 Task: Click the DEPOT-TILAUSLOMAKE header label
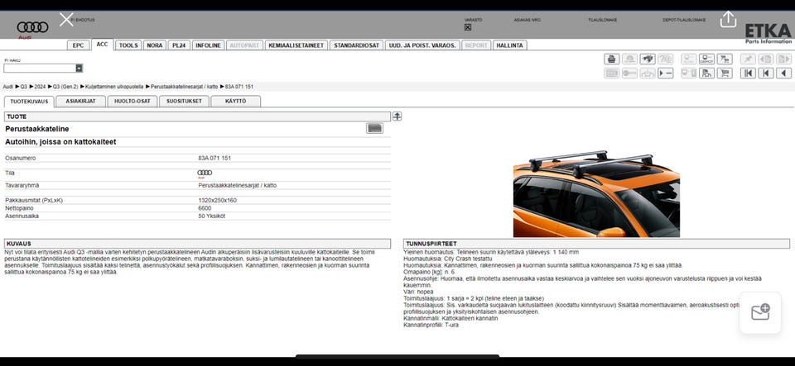(684, 20)
